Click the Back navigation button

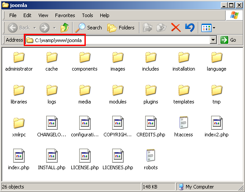18,28
